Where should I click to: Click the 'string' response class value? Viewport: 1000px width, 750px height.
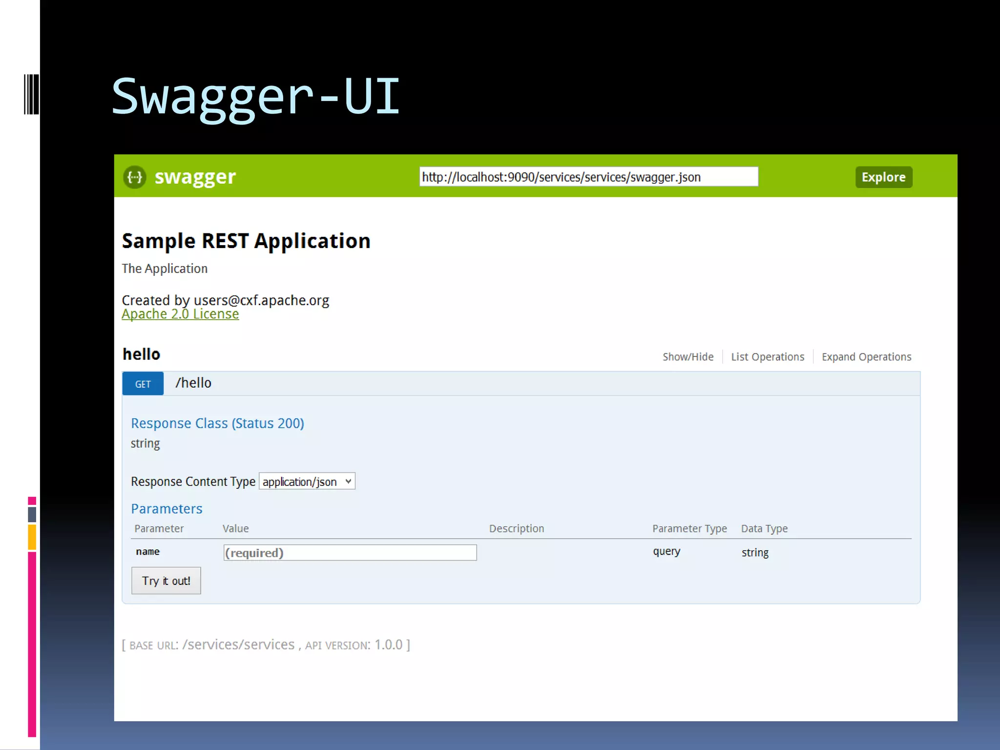coord(145,444)
